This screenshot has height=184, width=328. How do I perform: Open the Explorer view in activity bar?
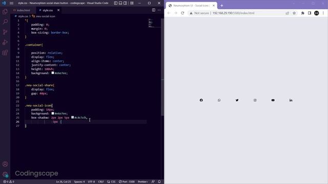[x=5, y=11]
